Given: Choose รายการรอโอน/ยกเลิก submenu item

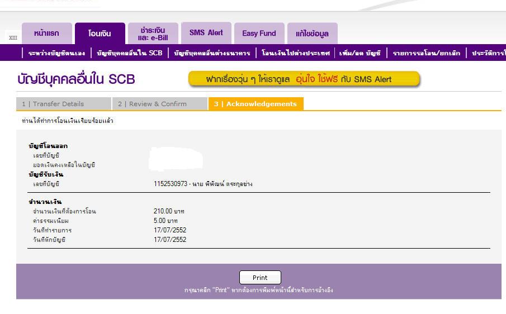Looking at the screenshot, I should pyautogui.click(x=426, y=53).
